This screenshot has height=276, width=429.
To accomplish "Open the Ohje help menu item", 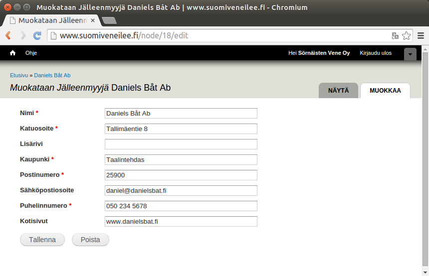I will point(31,53).
